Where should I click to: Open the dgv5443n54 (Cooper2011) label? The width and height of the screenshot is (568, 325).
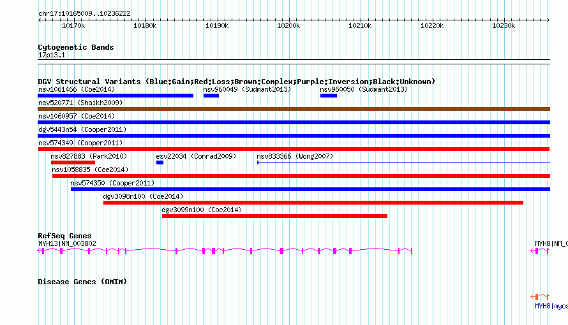click(82, 129)
